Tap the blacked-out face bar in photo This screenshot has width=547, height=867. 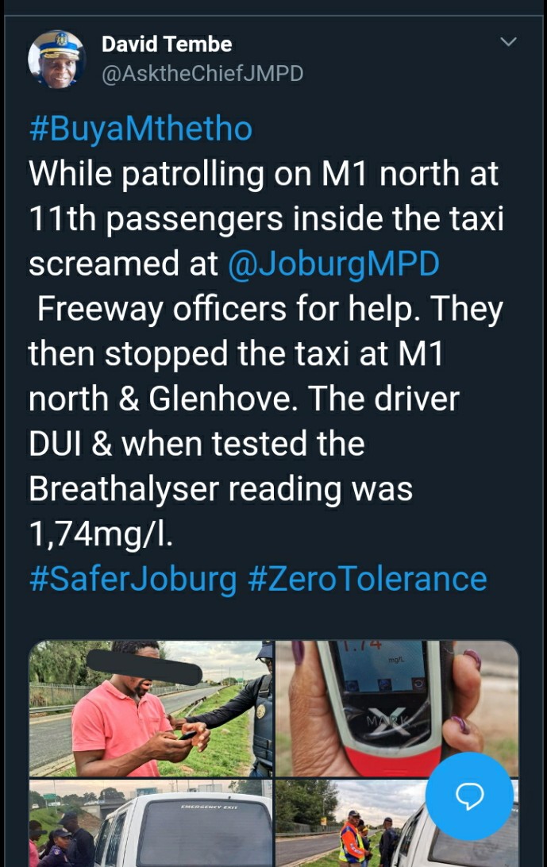tap(144, 668)
